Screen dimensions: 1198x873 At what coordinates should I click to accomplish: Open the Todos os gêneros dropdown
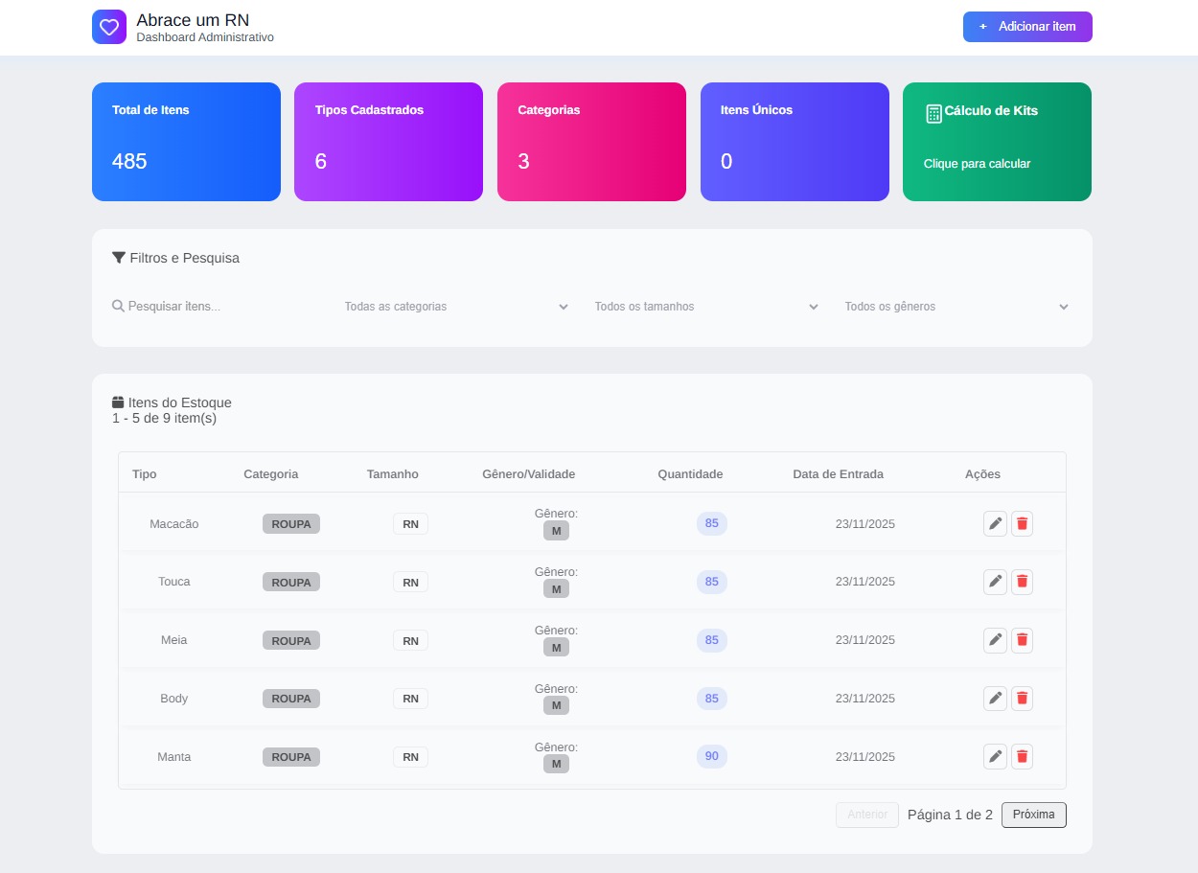click(x=956, y=307)
